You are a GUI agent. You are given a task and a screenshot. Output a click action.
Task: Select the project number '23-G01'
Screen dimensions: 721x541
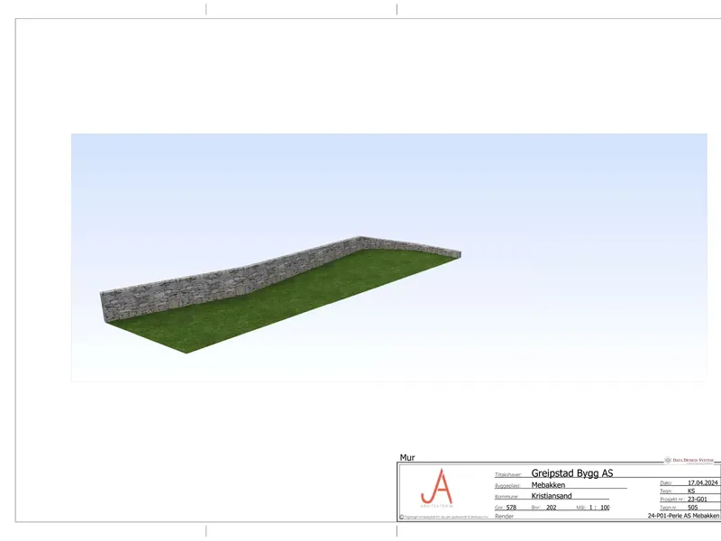[698, 500]
